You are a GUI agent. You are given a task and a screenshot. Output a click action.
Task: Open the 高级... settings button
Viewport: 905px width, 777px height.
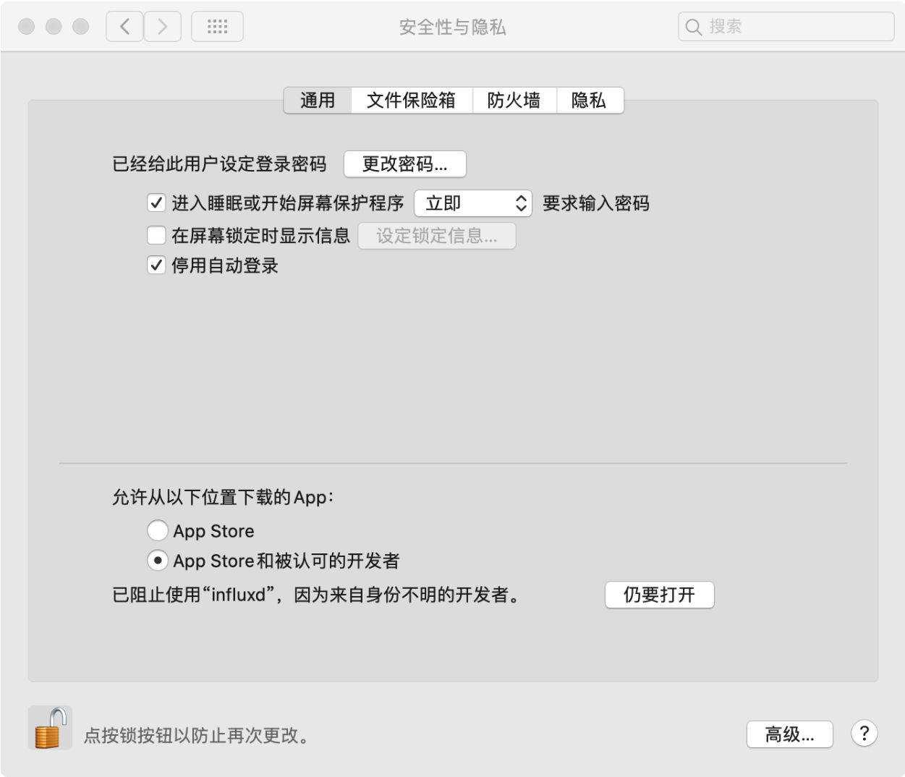click(x=789, y=734)
